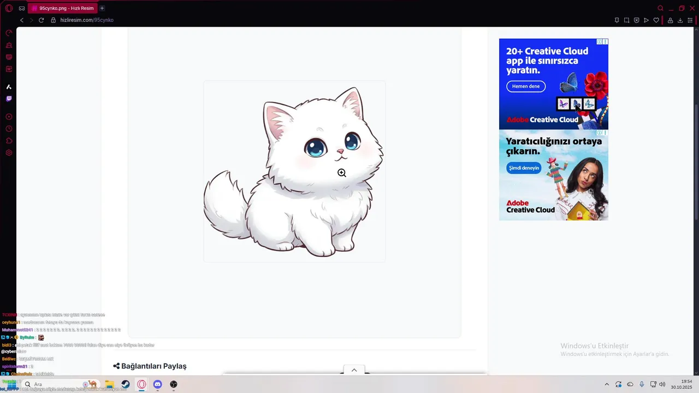Open the Twitch panel in sidebar
699x393 pixels.
point(9,99)
